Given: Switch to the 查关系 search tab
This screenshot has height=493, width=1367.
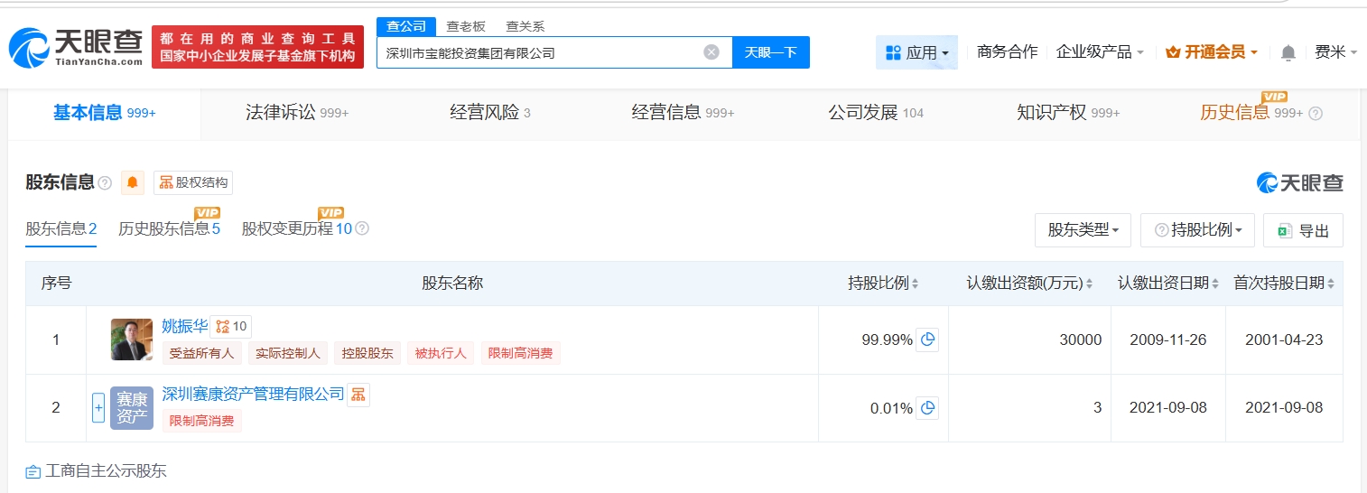Looking at the screenshot, I should [x=525, y=26].
